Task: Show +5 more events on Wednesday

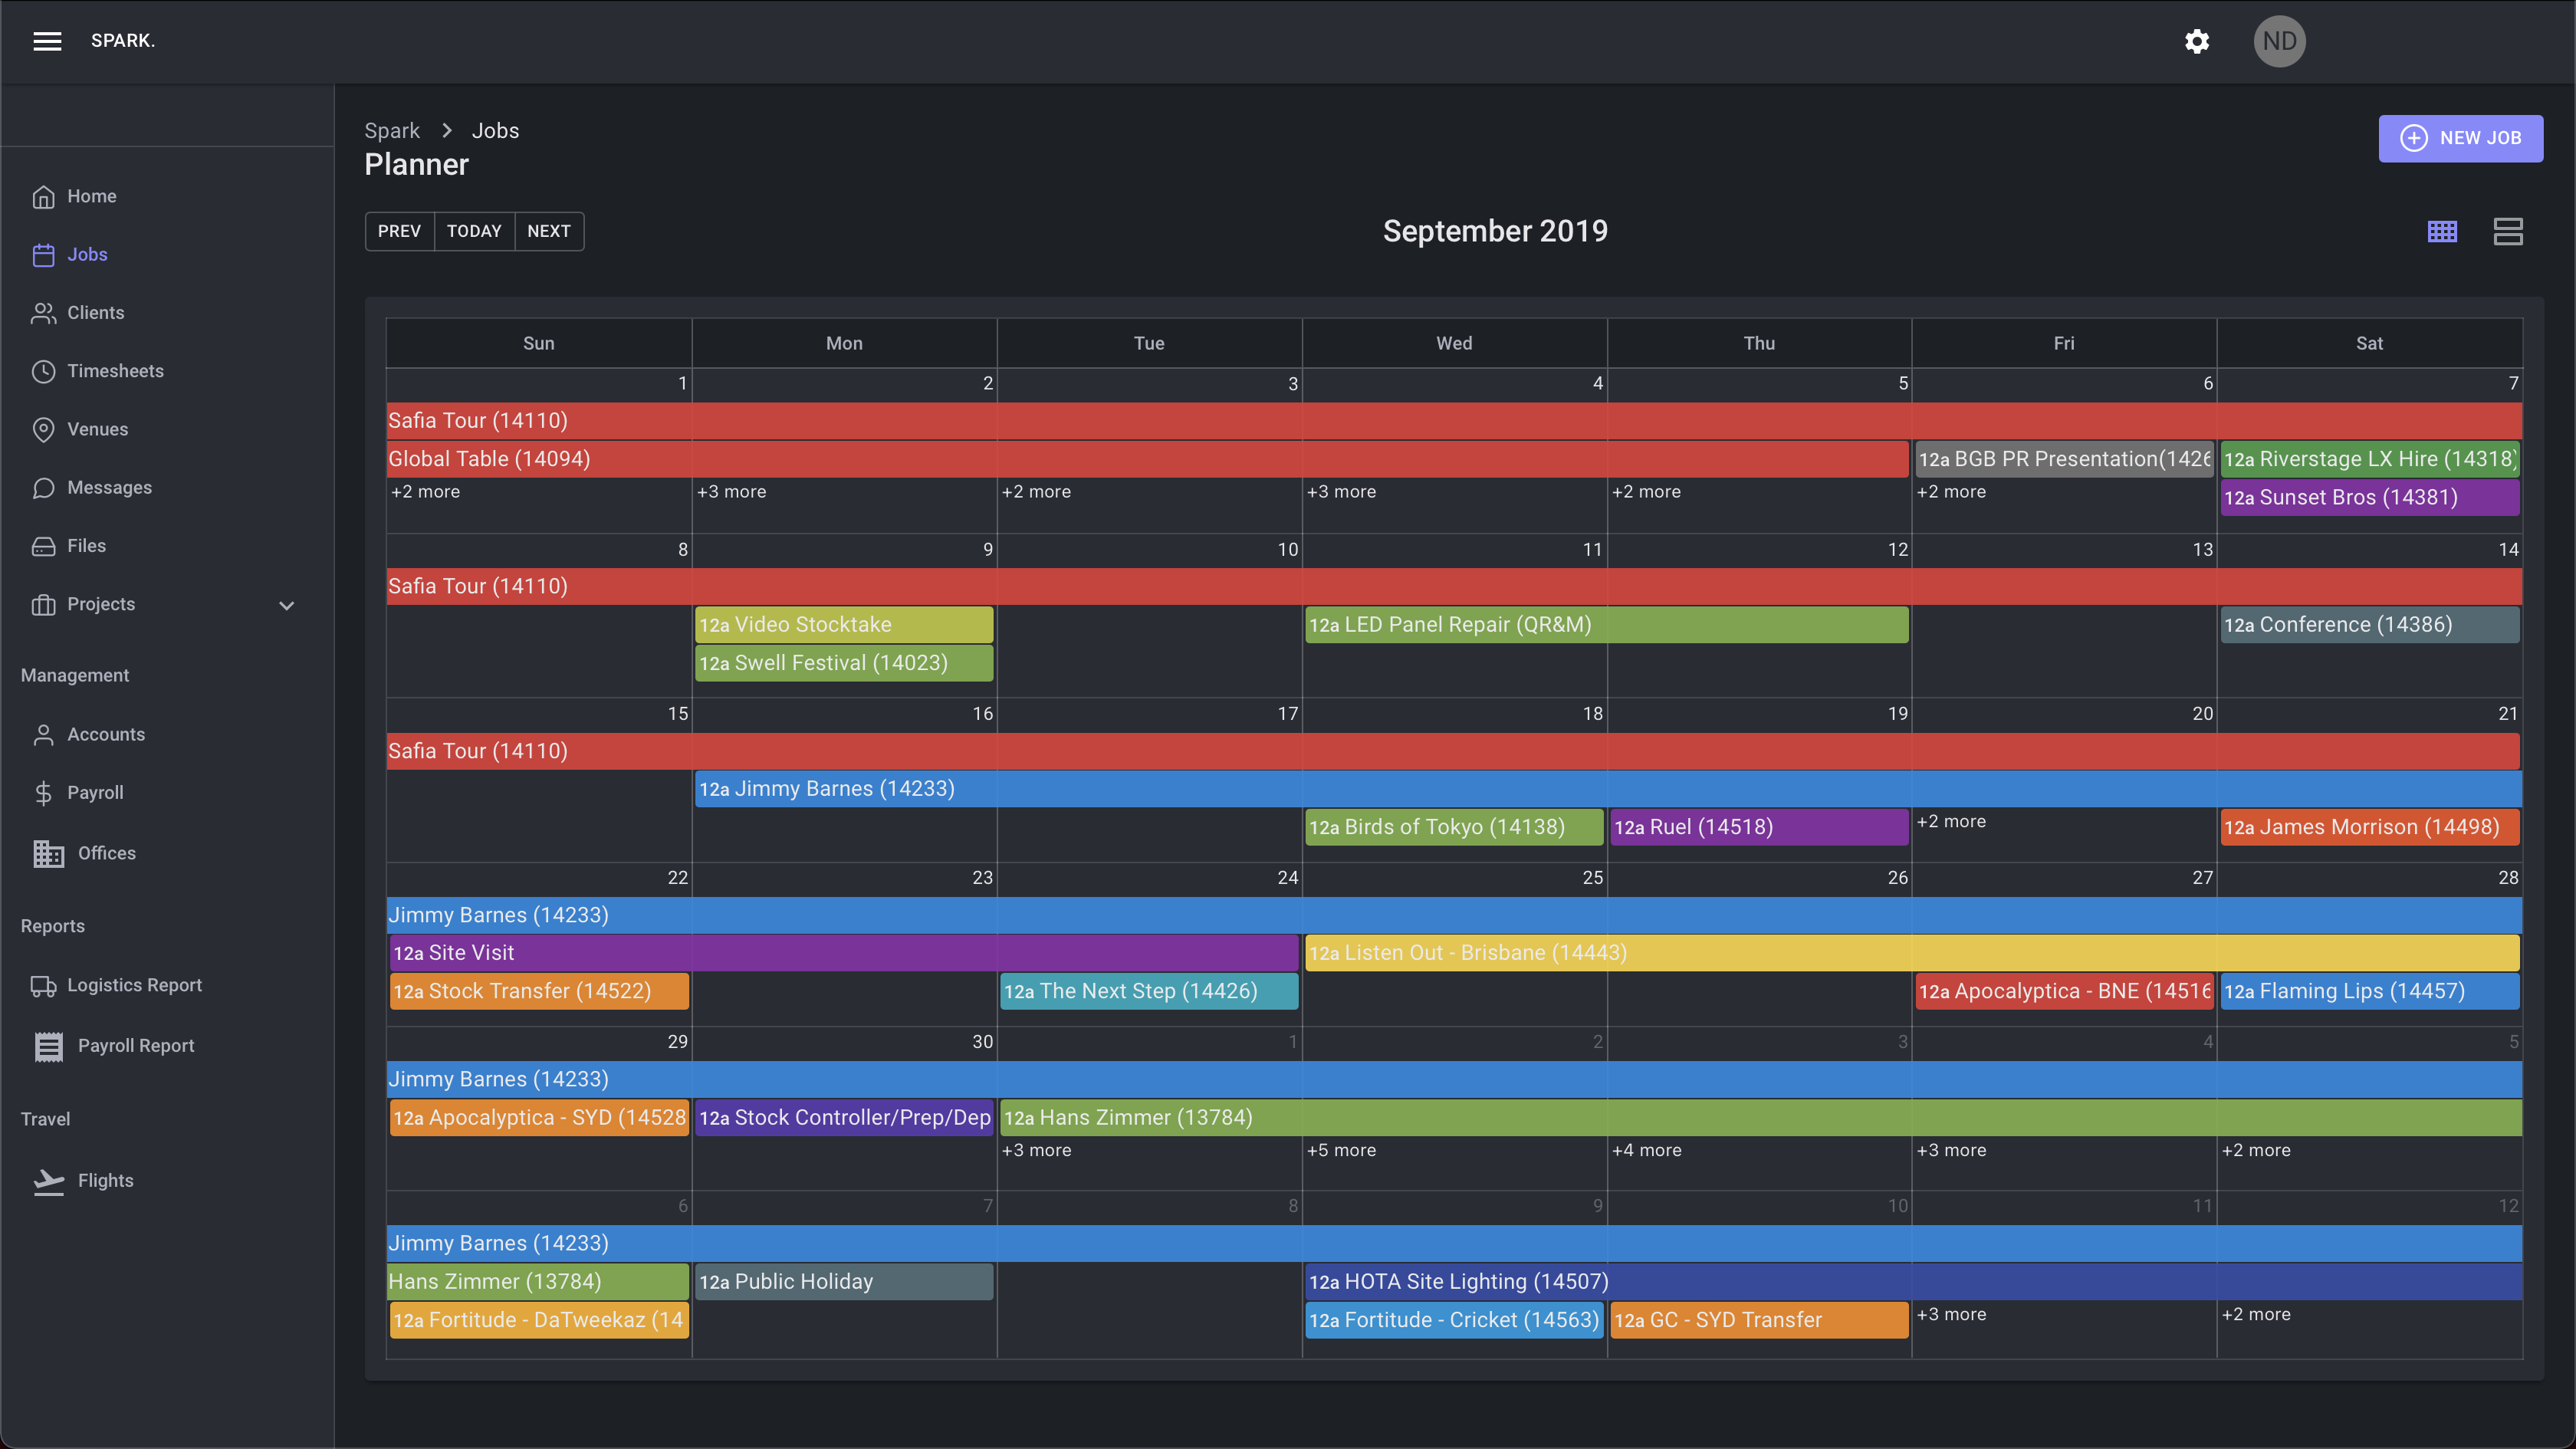Action: [1341, 1150]
